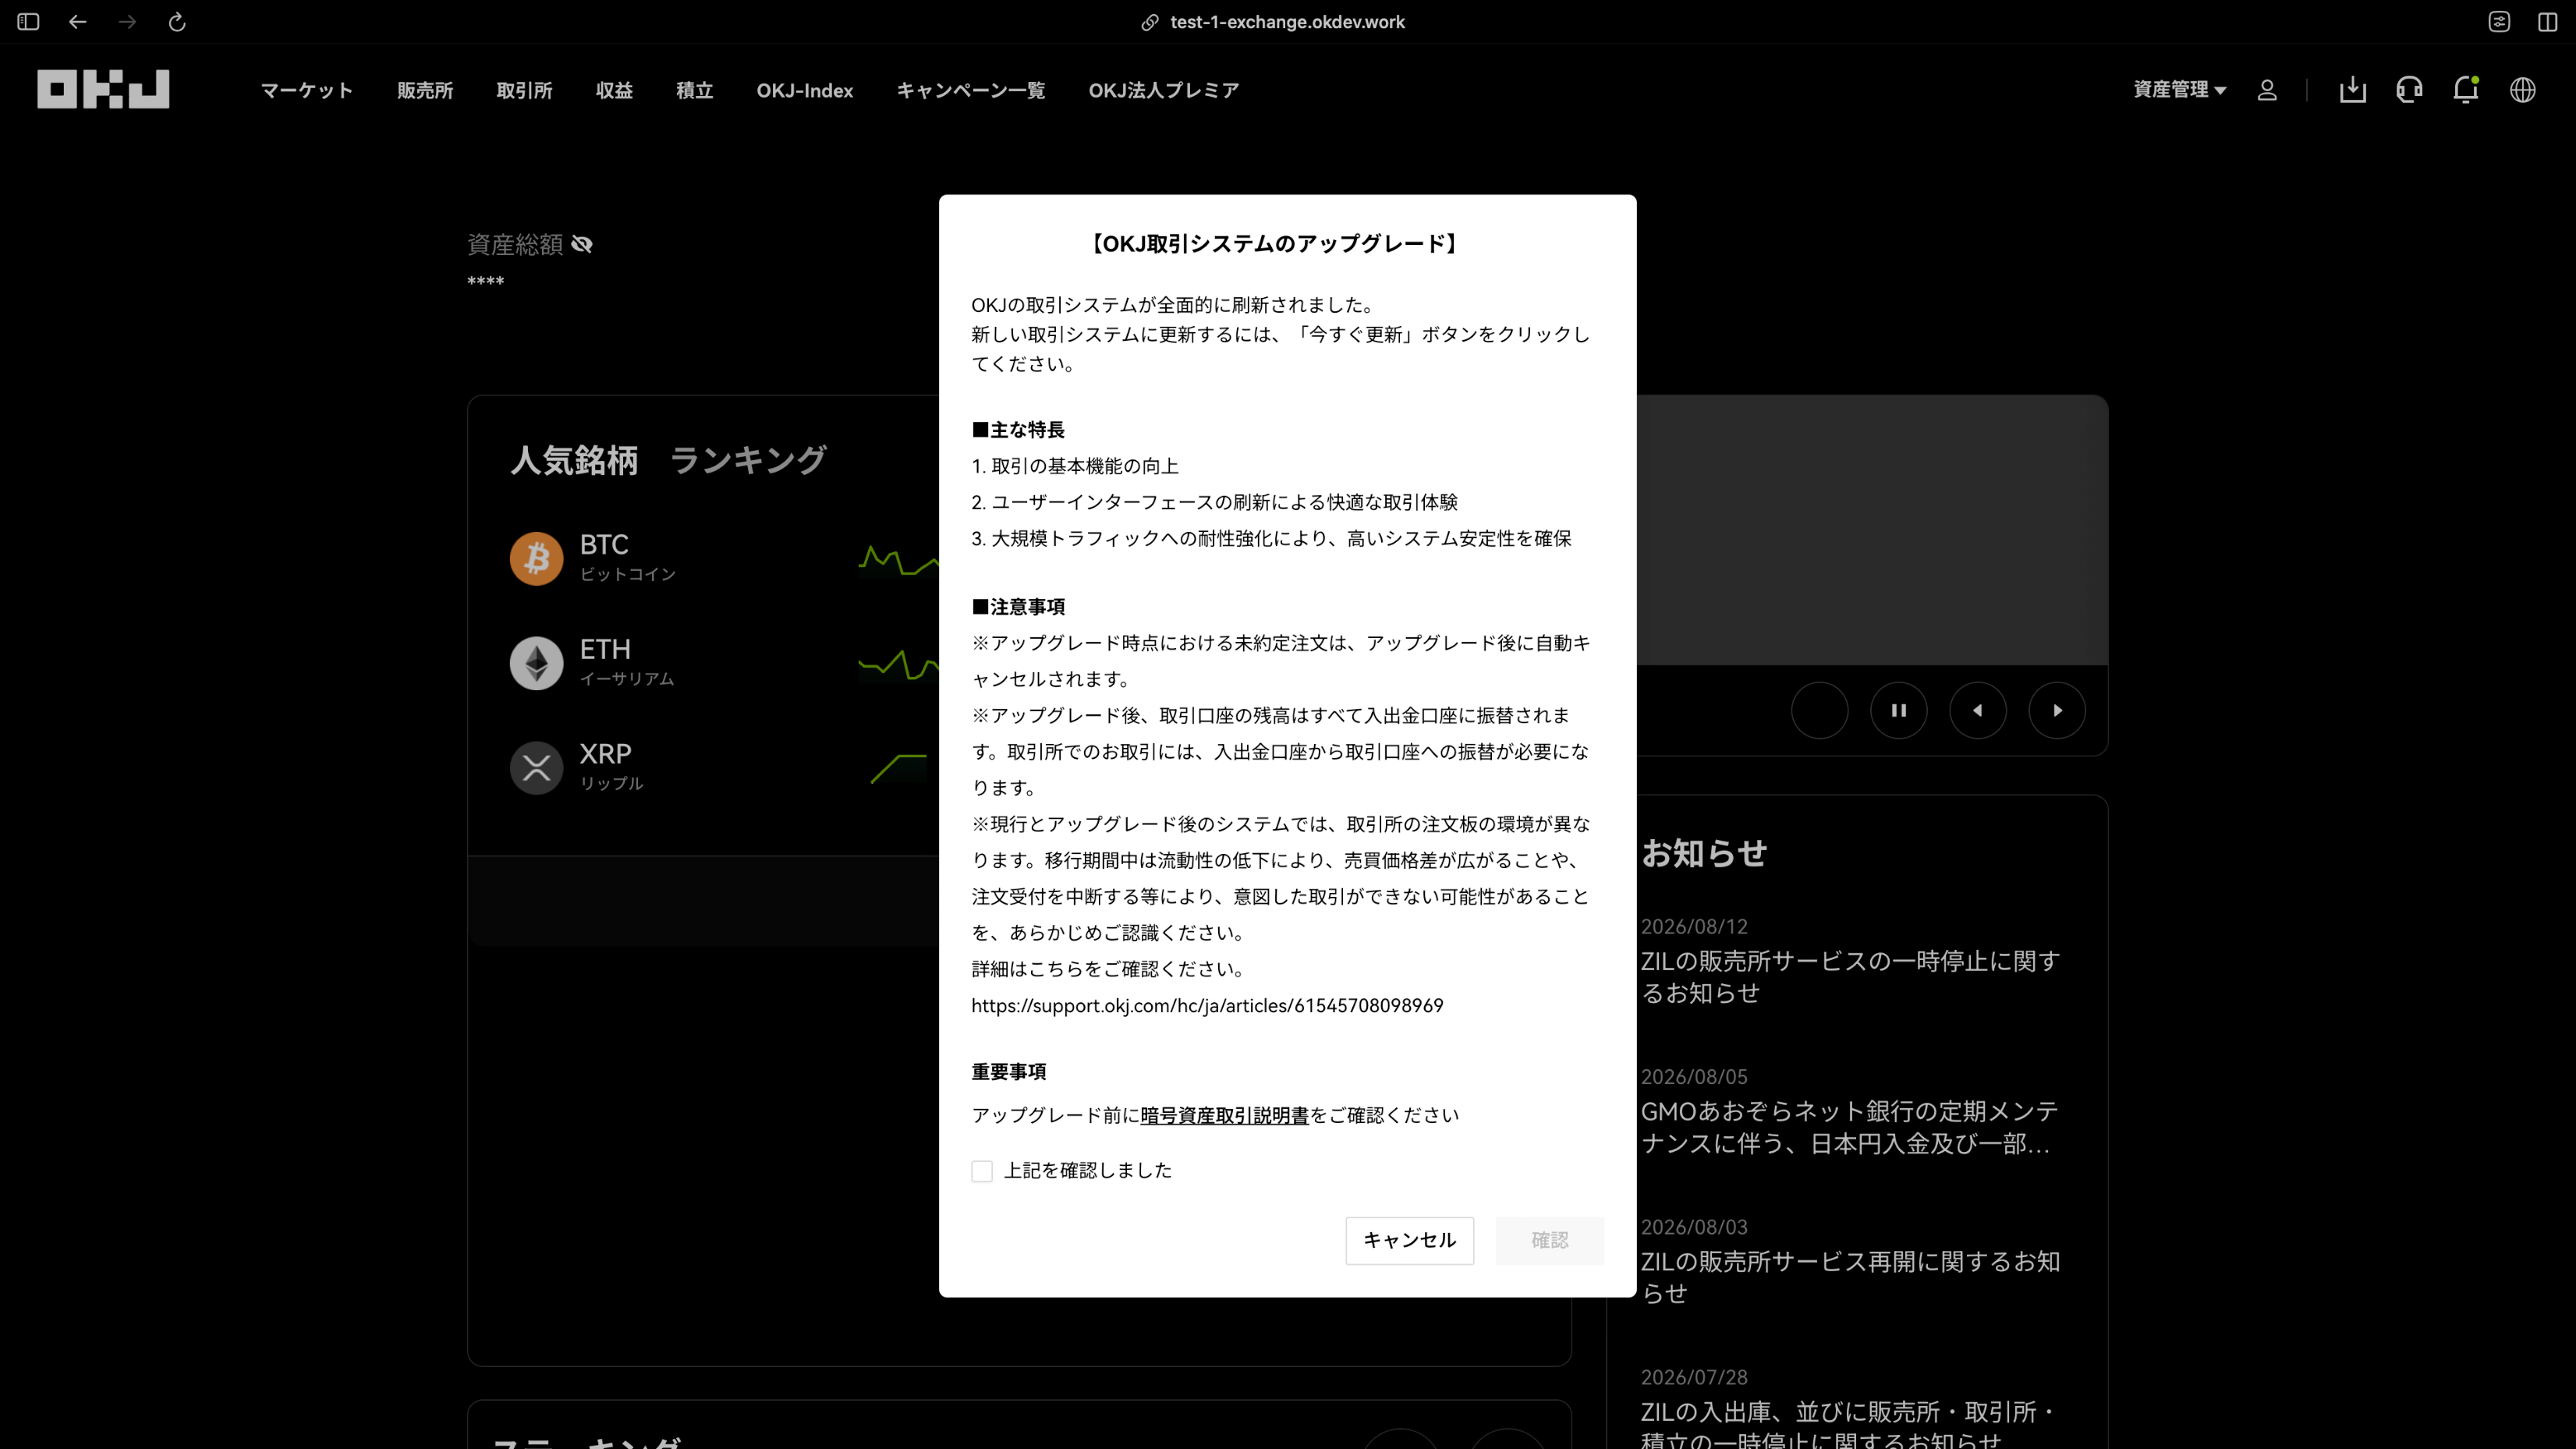
Task: Click the BTC ticker name
Action: pos(604,545)
